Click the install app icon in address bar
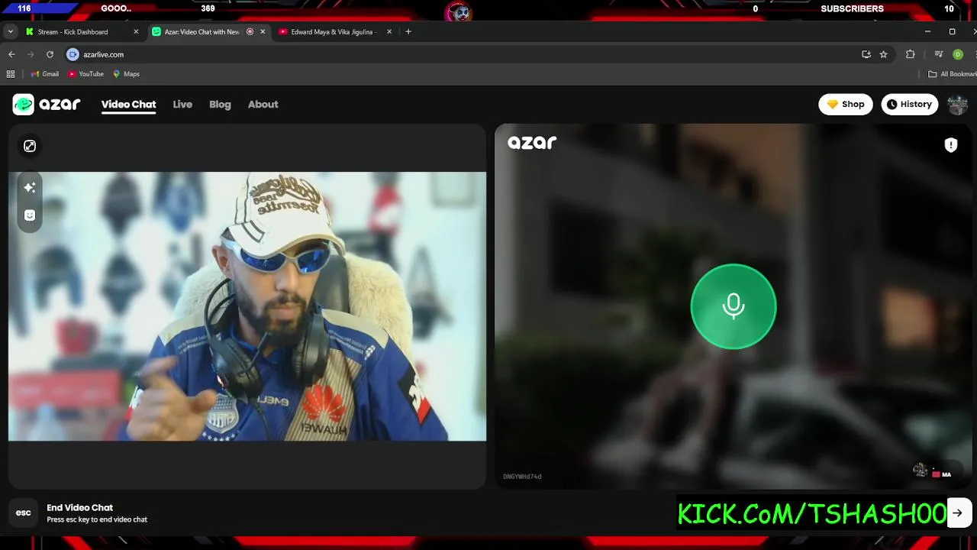The width and height of the screenshot is (977, 550). (866, 54)
